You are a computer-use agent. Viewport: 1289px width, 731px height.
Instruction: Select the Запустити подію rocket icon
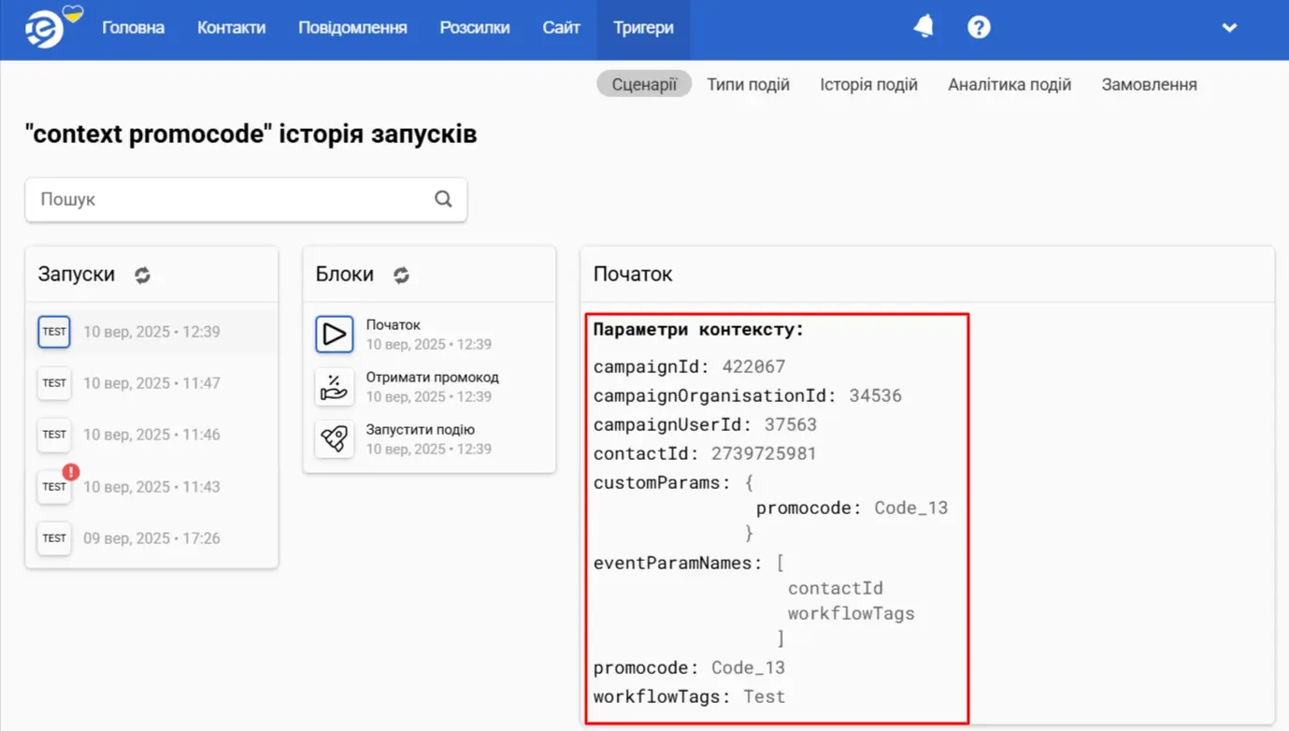[335, 438]
